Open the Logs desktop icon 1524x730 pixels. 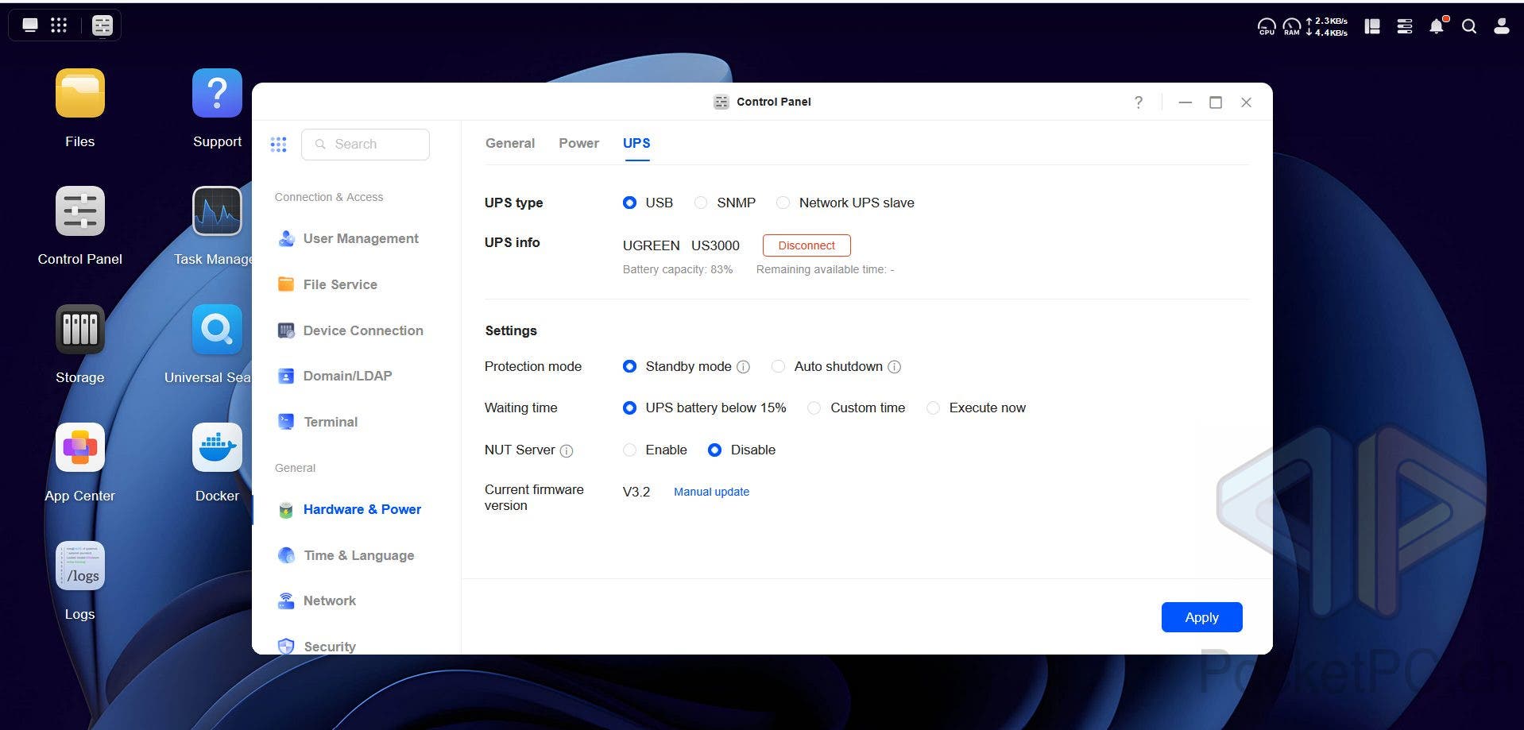click(x=79, y=566)
